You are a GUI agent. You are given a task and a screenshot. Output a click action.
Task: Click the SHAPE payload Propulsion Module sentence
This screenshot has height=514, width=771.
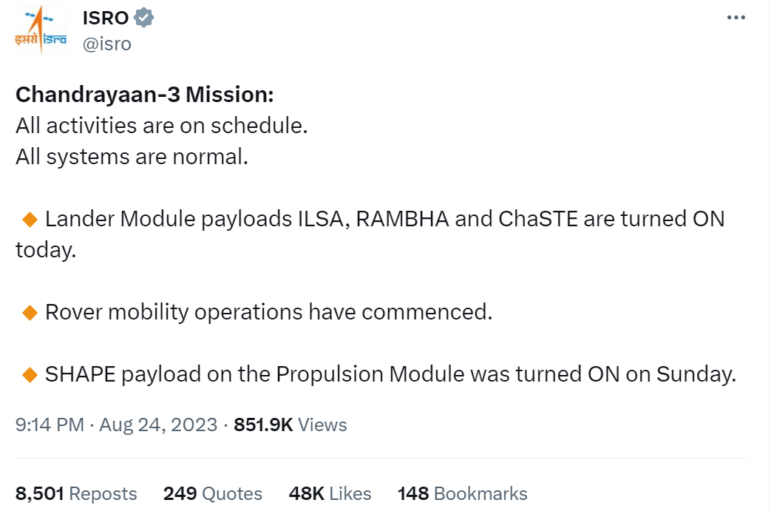click(391, 374)
